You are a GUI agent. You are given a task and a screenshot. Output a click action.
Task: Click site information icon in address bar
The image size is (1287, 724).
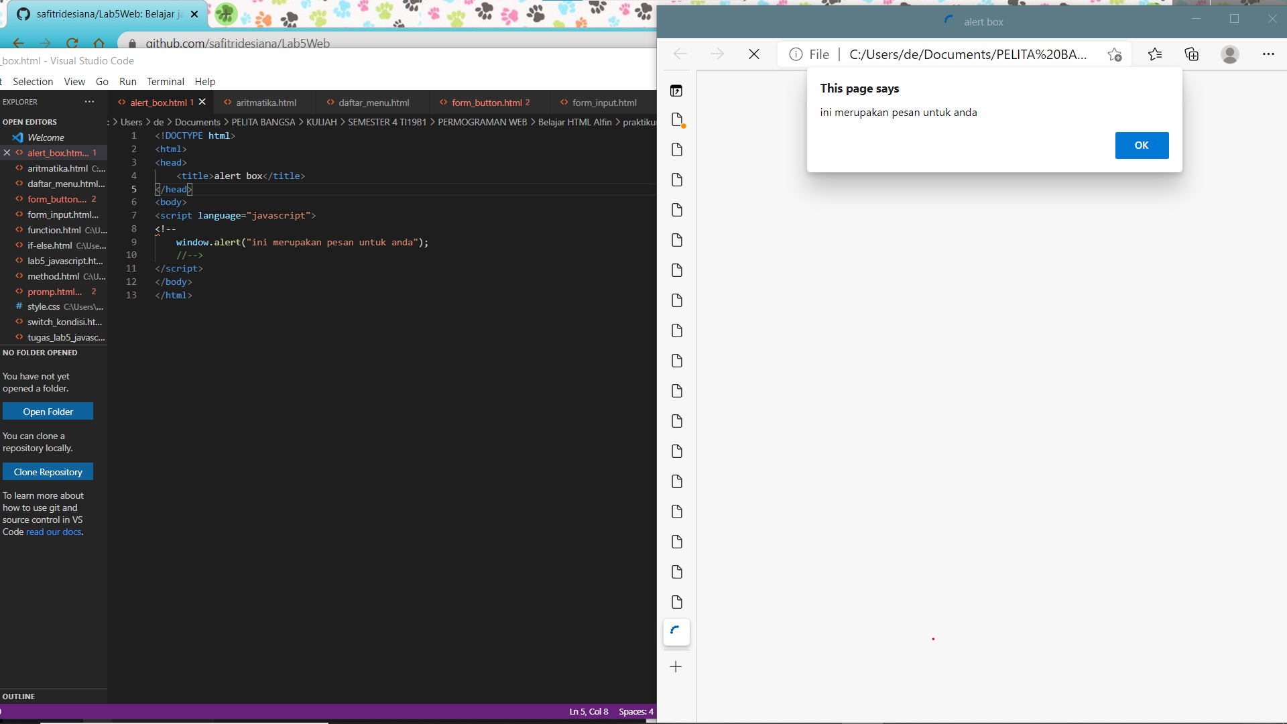click(796, 54)
